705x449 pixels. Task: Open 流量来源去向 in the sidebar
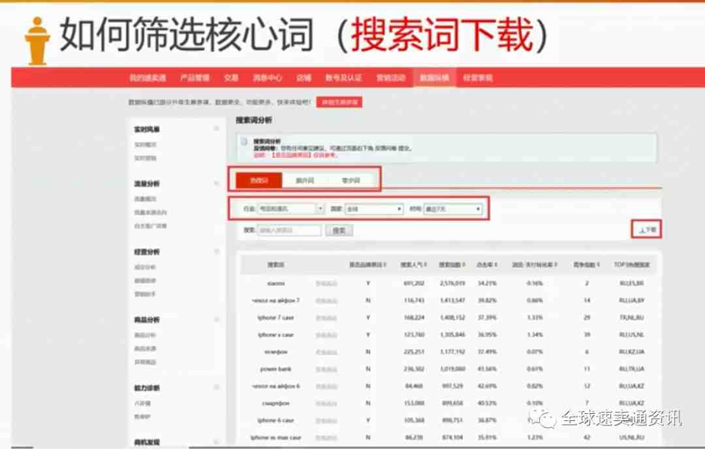pyautogui.click(x=150, y=212)
